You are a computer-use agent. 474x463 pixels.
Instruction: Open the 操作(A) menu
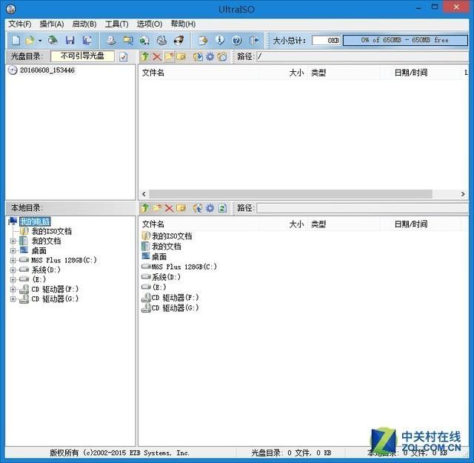click(x=52, y=24)
